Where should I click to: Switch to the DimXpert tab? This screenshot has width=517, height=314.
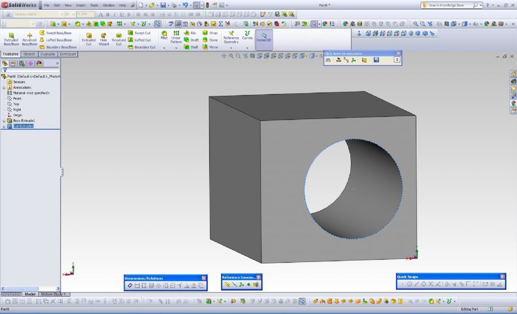68,54
